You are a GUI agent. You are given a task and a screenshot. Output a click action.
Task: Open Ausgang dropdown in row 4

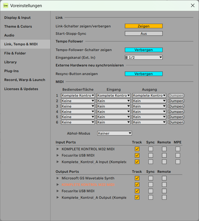149,111
